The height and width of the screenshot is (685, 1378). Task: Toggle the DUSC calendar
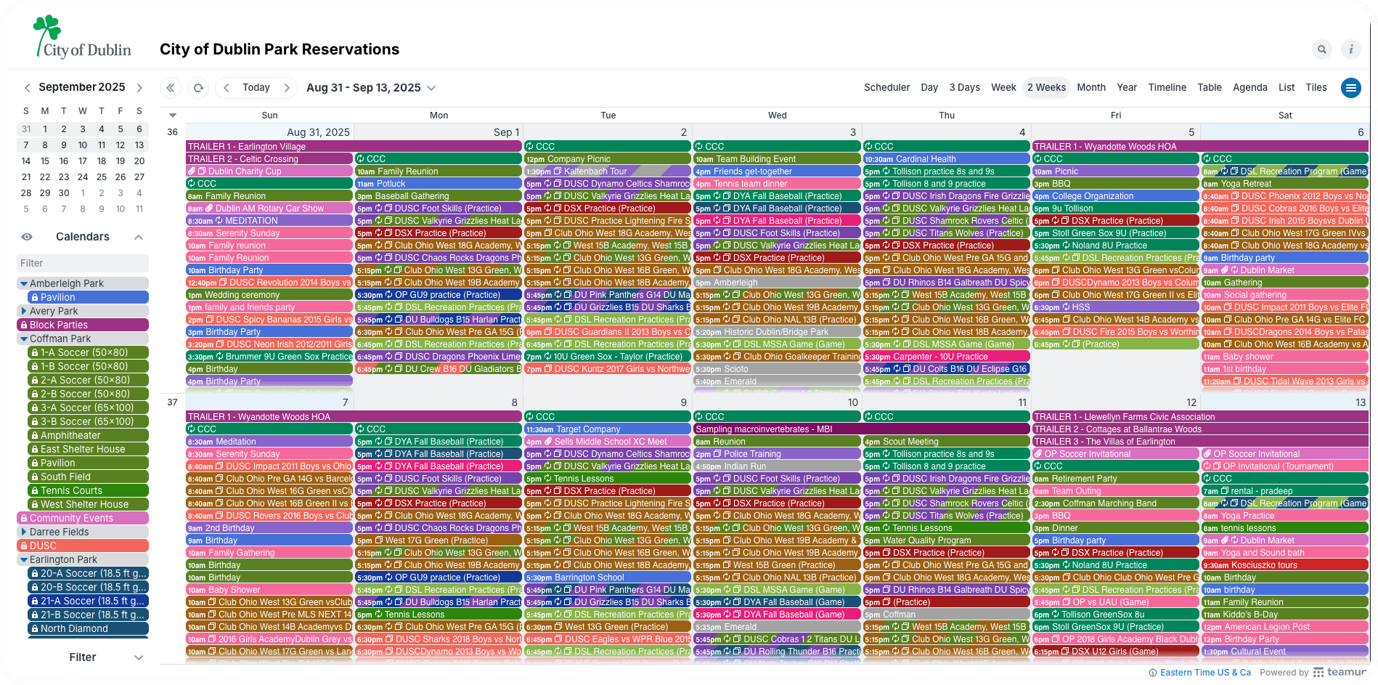82,546
